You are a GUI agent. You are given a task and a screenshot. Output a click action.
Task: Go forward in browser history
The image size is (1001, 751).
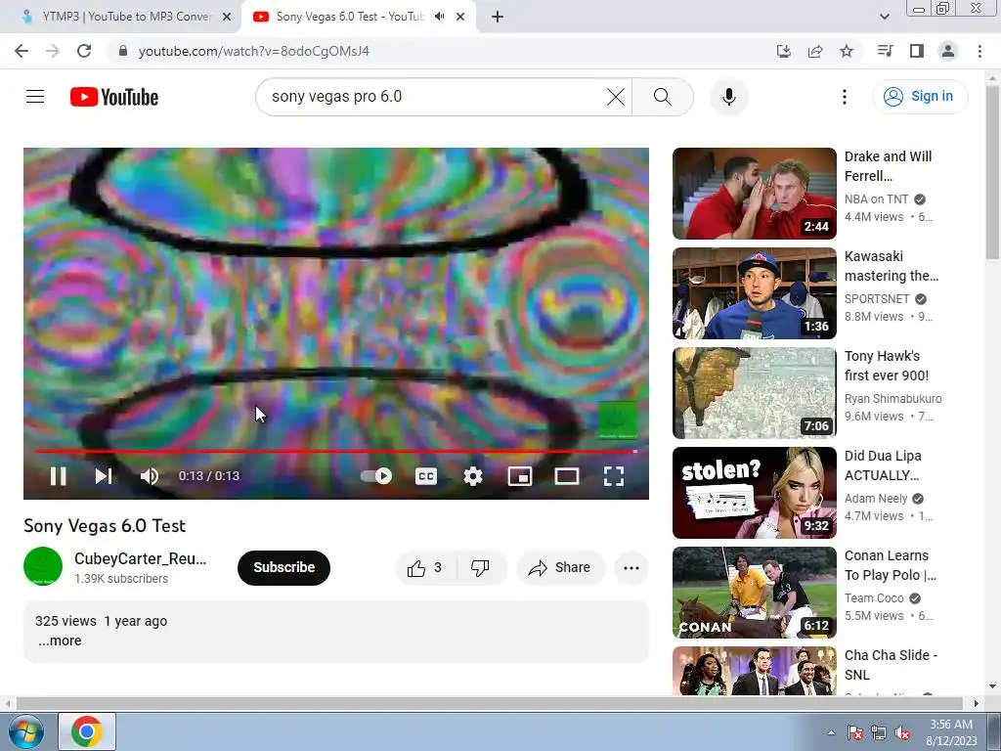coord(53,51)
